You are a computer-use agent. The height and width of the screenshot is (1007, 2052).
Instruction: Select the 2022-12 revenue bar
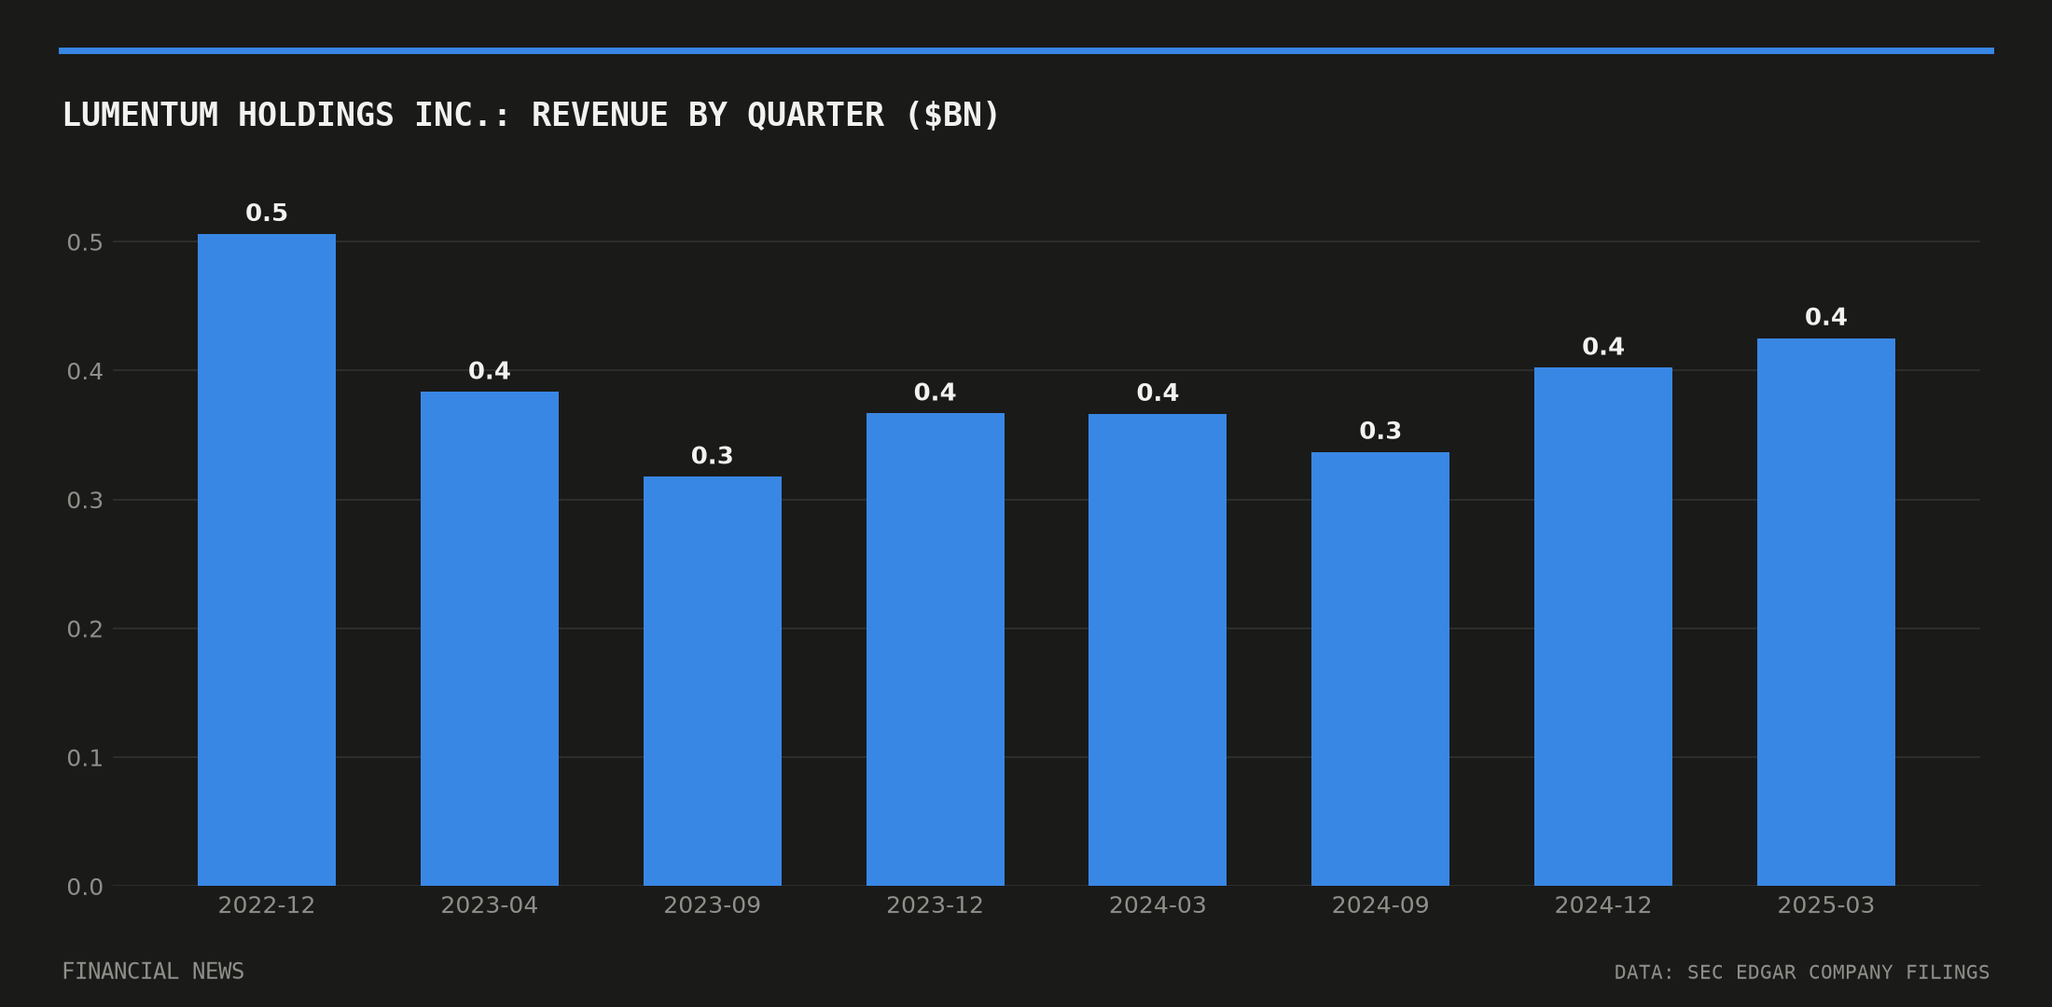[x=267, y=559]
